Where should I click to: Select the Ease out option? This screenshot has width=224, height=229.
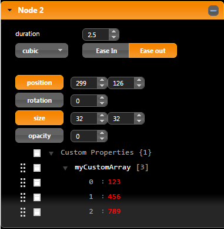[153, 51]
